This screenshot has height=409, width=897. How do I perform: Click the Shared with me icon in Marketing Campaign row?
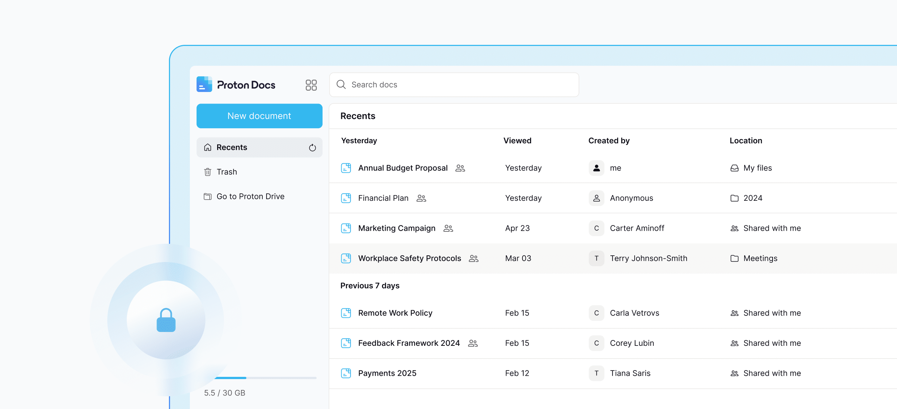(x=734, y=228)
